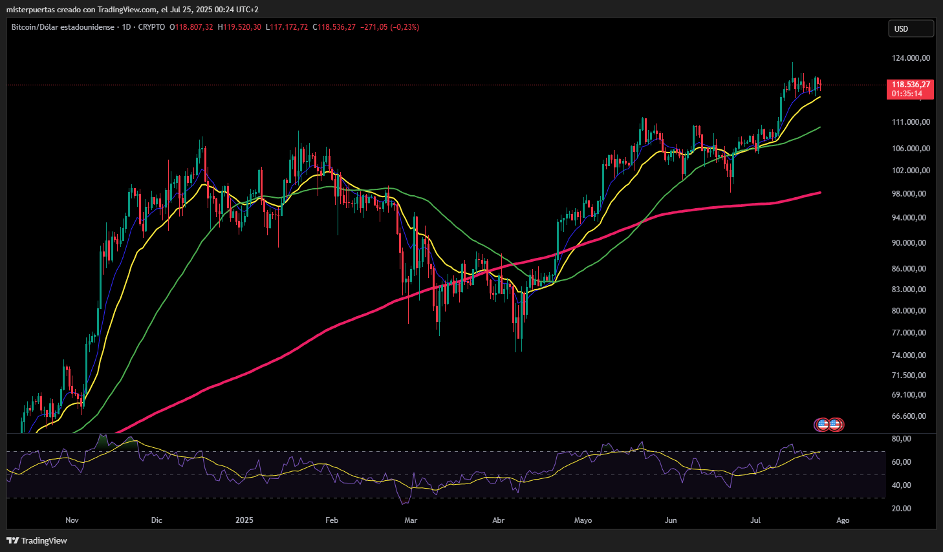The width and height of the screenshot is (943, 552).
Task: Click the 69.100,00 price axis label
Action: point(909,395)
